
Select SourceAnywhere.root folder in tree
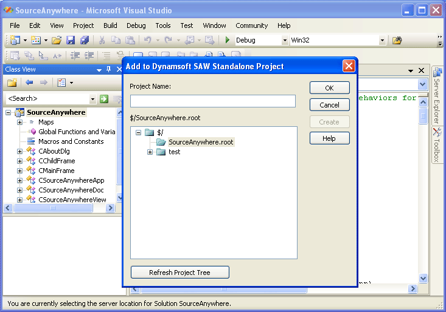click(200, 142)
